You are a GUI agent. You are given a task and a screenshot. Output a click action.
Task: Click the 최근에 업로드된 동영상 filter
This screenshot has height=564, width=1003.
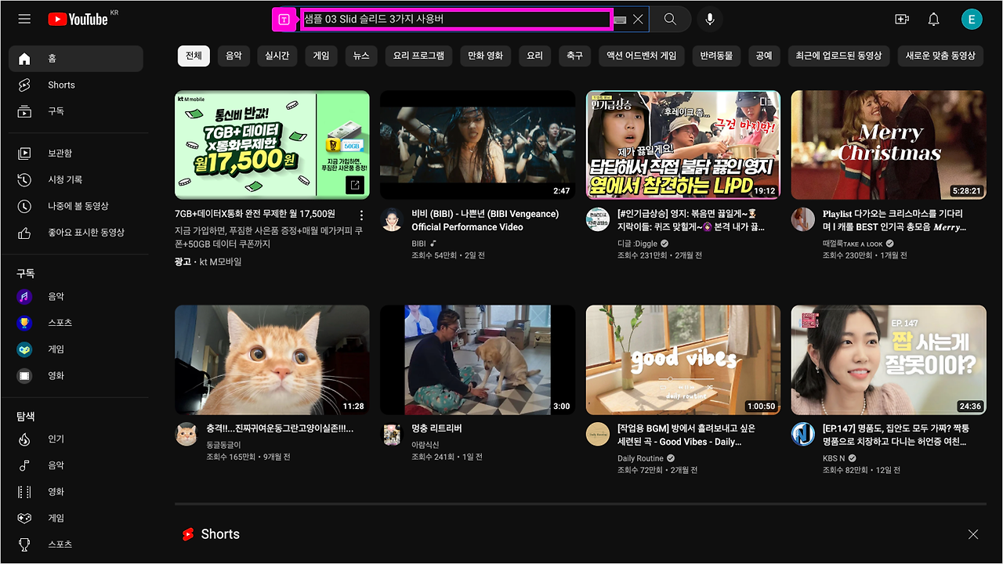coord(838,56)
